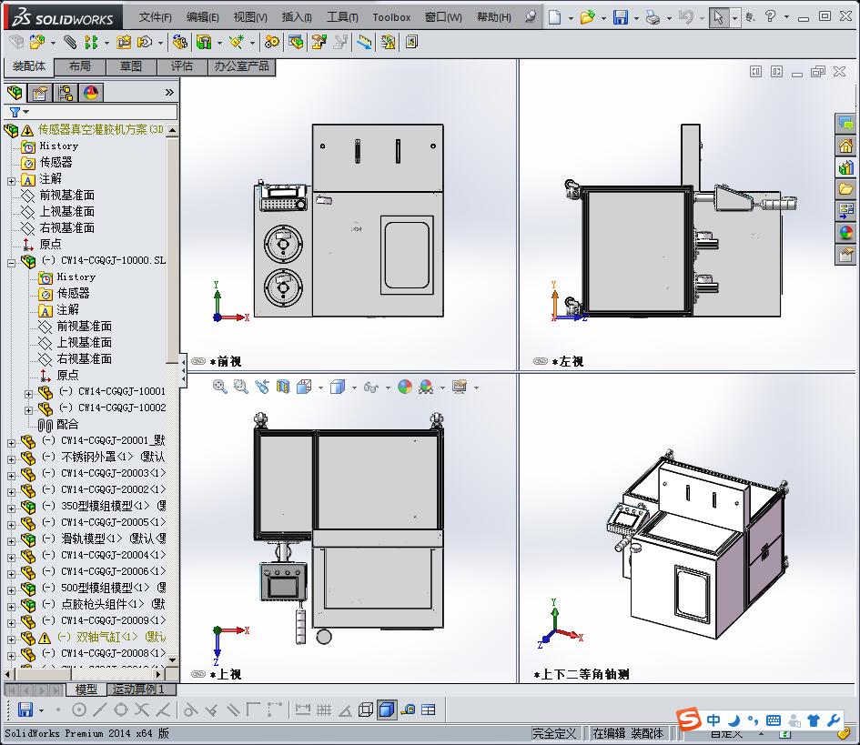This screenshot has height=745, width=860.
Task: Switch to the 布局 tab
Action: click(x=80, y=66)
